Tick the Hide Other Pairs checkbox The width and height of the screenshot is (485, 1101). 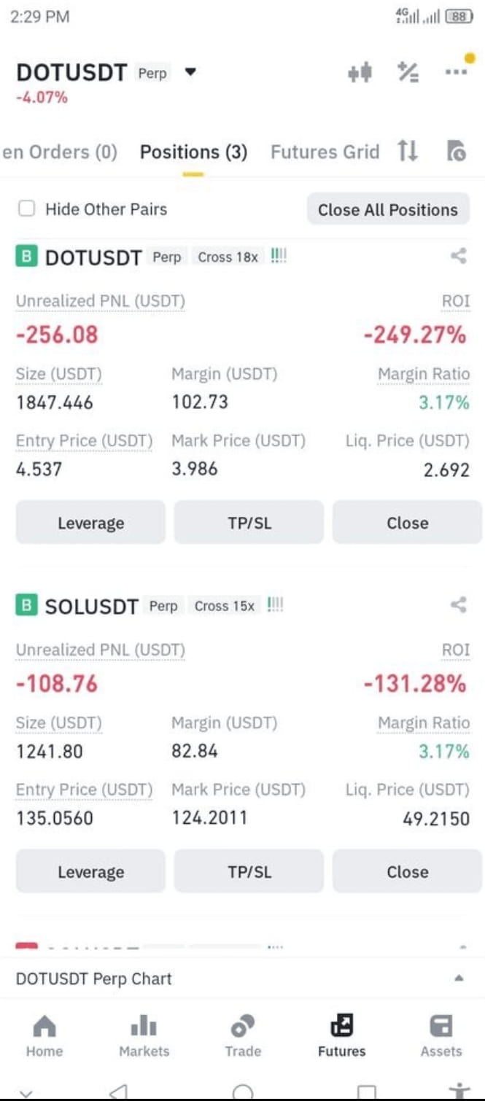(27, 209)
